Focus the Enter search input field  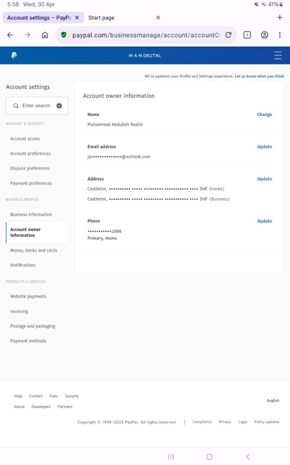(36, 106)
